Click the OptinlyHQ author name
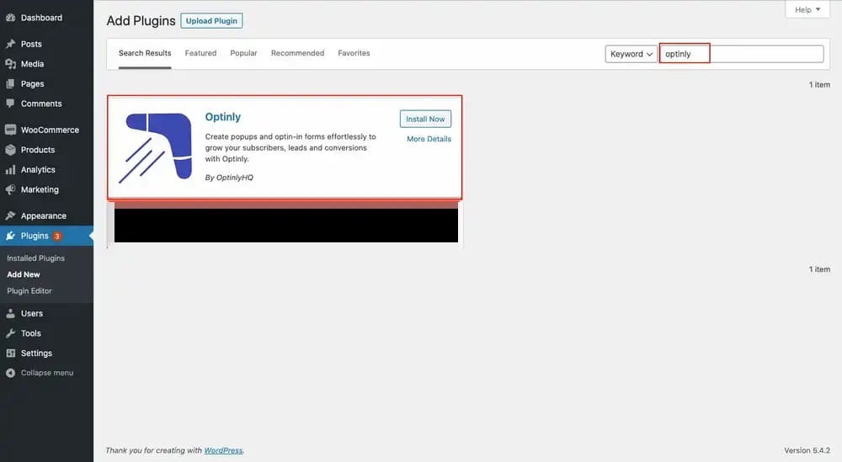842x462 pixels. tap(235, 178)
